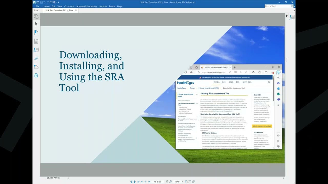Open the Comment ribbon tab
The height and width of the screenshot is (184, 328).
click(x=69, y=6)
